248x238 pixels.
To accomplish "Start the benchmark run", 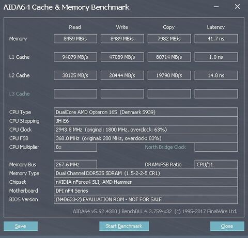I will pos(124,226).
